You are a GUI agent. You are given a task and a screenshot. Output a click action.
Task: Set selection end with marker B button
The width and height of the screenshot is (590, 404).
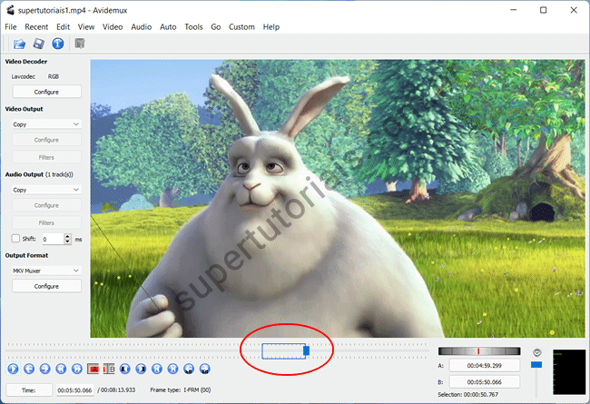tap(110, 370)
